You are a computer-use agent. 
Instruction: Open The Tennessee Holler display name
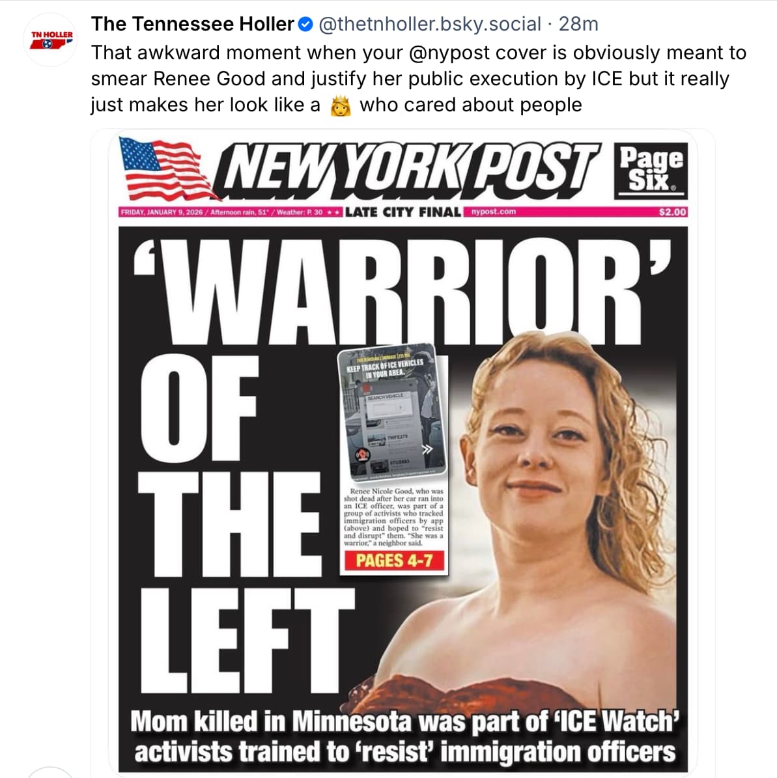coord(193,24)
